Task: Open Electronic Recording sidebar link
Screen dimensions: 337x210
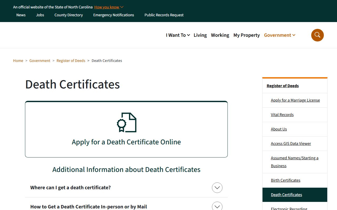Action: [x=289, y=208]
